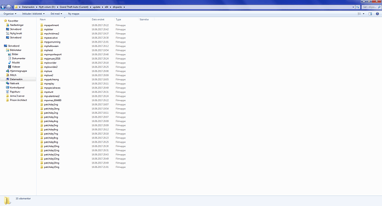This screenshot has height=206, width=382.
Task: Select the mpexecutive folder row
Action: [83, 38]
